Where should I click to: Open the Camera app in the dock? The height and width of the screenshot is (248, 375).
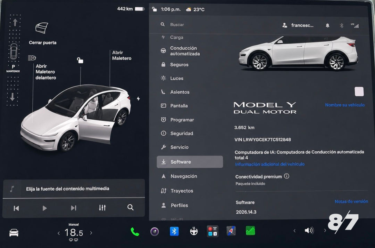155,232
